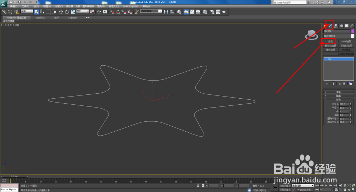The width and height of the screenshot is (356, 192).
Task: Toggle the Angle Snap icon
Action: pyautogui.click(x=118, y=12)
